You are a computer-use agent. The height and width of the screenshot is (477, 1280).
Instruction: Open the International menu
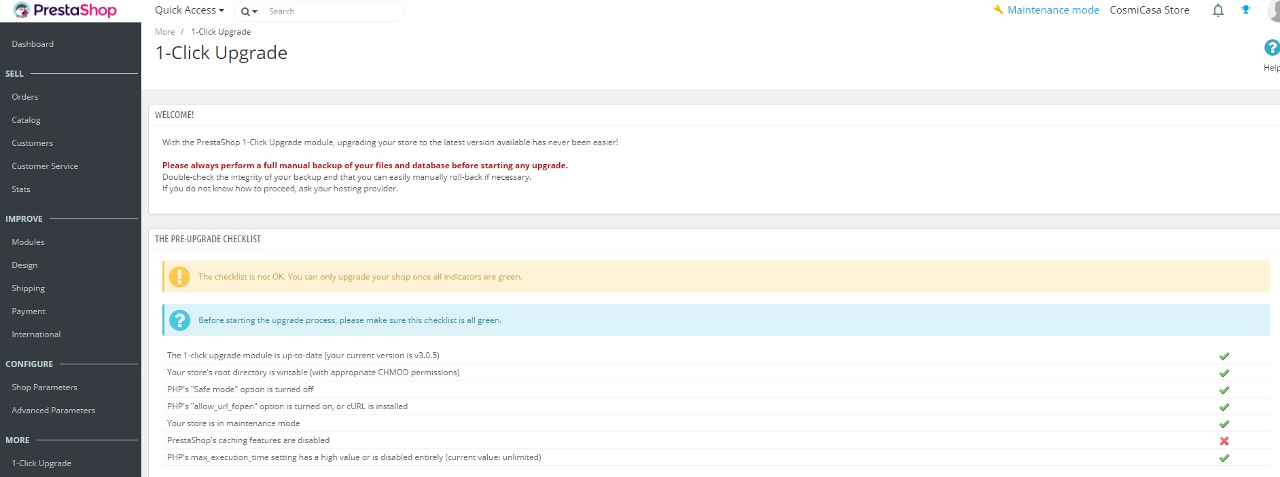(36, 335)
